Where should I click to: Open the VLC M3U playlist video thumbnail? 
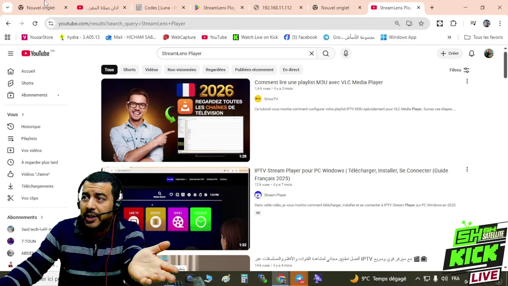pyautogui.click(x=175, y=120)
